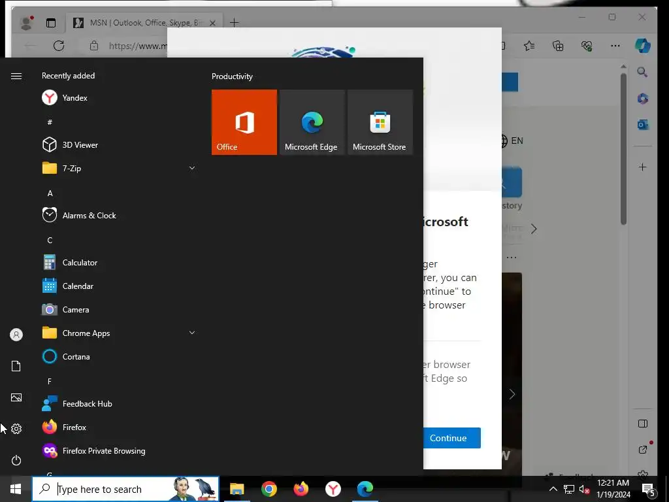Screen dimensions: 669x502
Task: Expand the 7-Zip folder
Action: click(x=118, y=168)
